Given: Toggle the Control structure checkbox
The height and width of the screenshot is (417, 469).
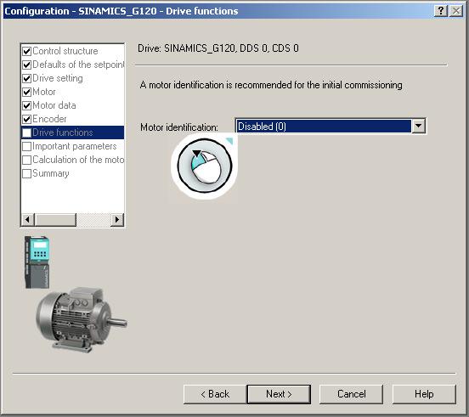Looking at the screenshot, I should [x=27, y=51].
